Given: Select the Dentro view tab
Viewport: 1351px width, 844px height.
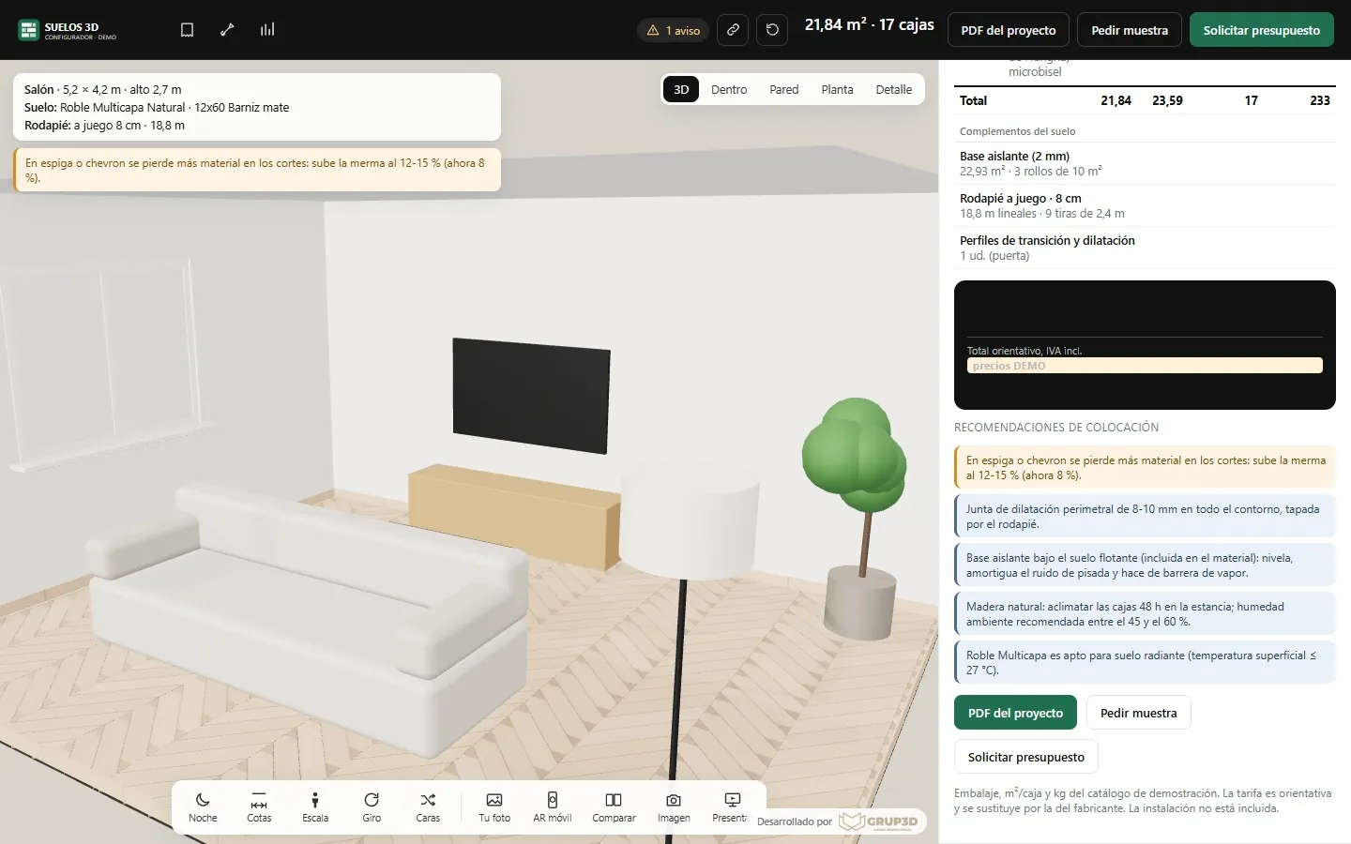Looking at the screenshot, I should coord(729,90).
